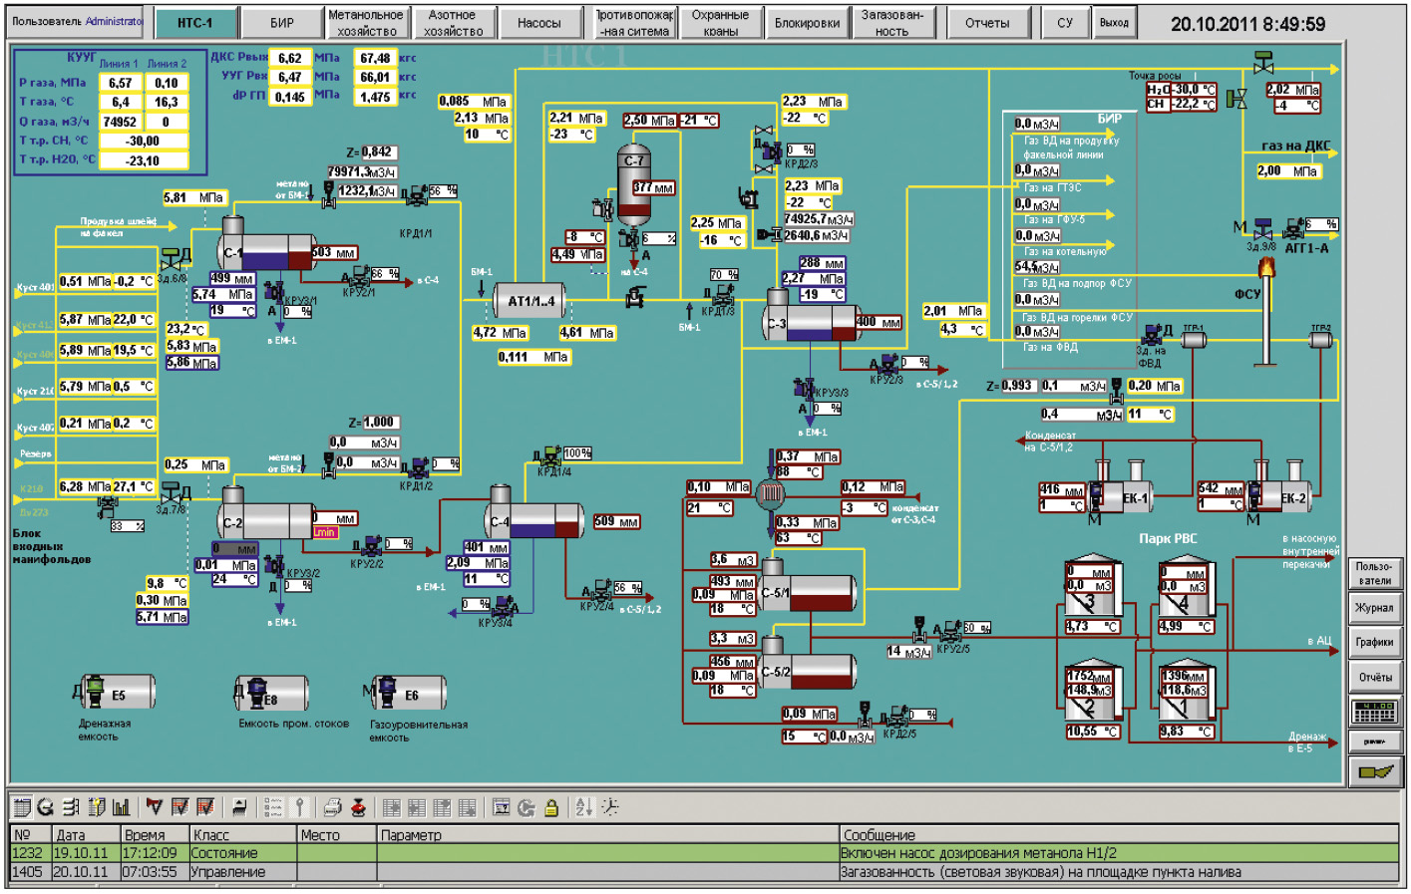The image size is (1411, 894).
Task: Select control valve КРУ2/2
Action: pyautogui.click(x=370, y=547)
